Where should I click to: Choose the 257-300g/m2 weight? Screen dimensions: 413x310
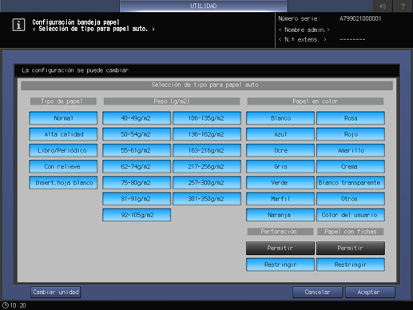(207, 183)
